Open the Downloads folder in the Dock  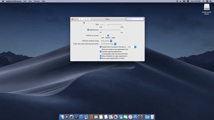click(x=147, y=117)
